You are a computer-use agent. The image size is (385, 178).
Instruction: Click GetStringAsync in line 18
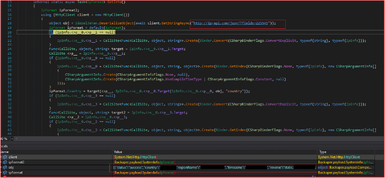point(176,23)
